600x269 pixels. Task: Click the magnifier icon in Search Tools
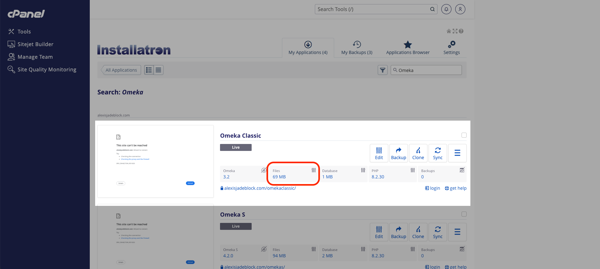pyautogui.click(x=432, y=9)
